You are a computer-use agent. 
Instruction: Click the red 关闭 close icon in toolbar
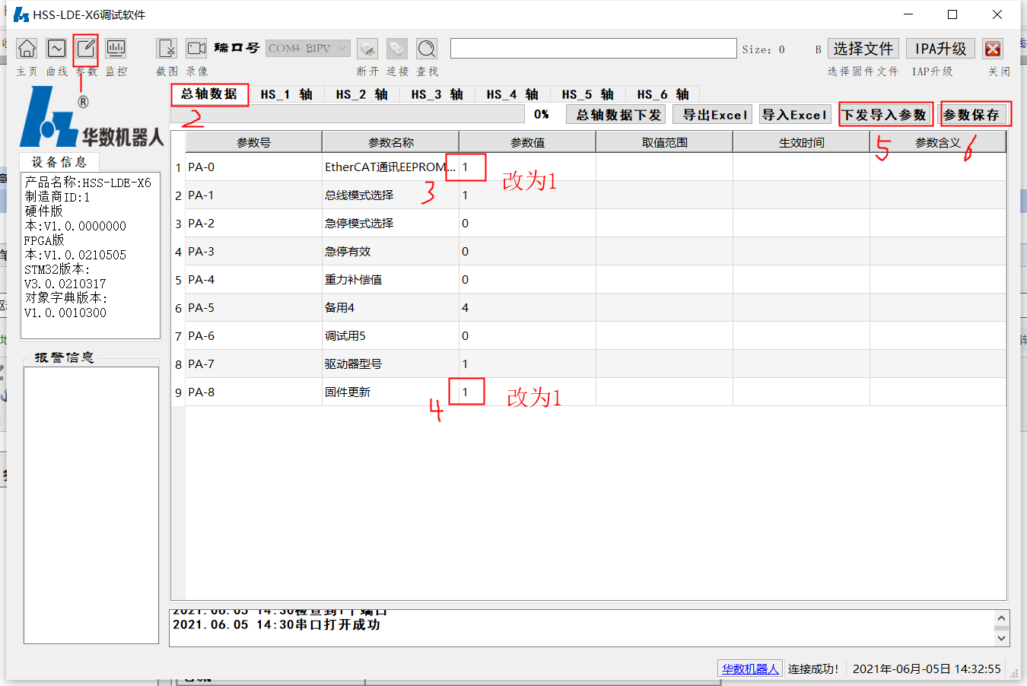coord(993,49)
